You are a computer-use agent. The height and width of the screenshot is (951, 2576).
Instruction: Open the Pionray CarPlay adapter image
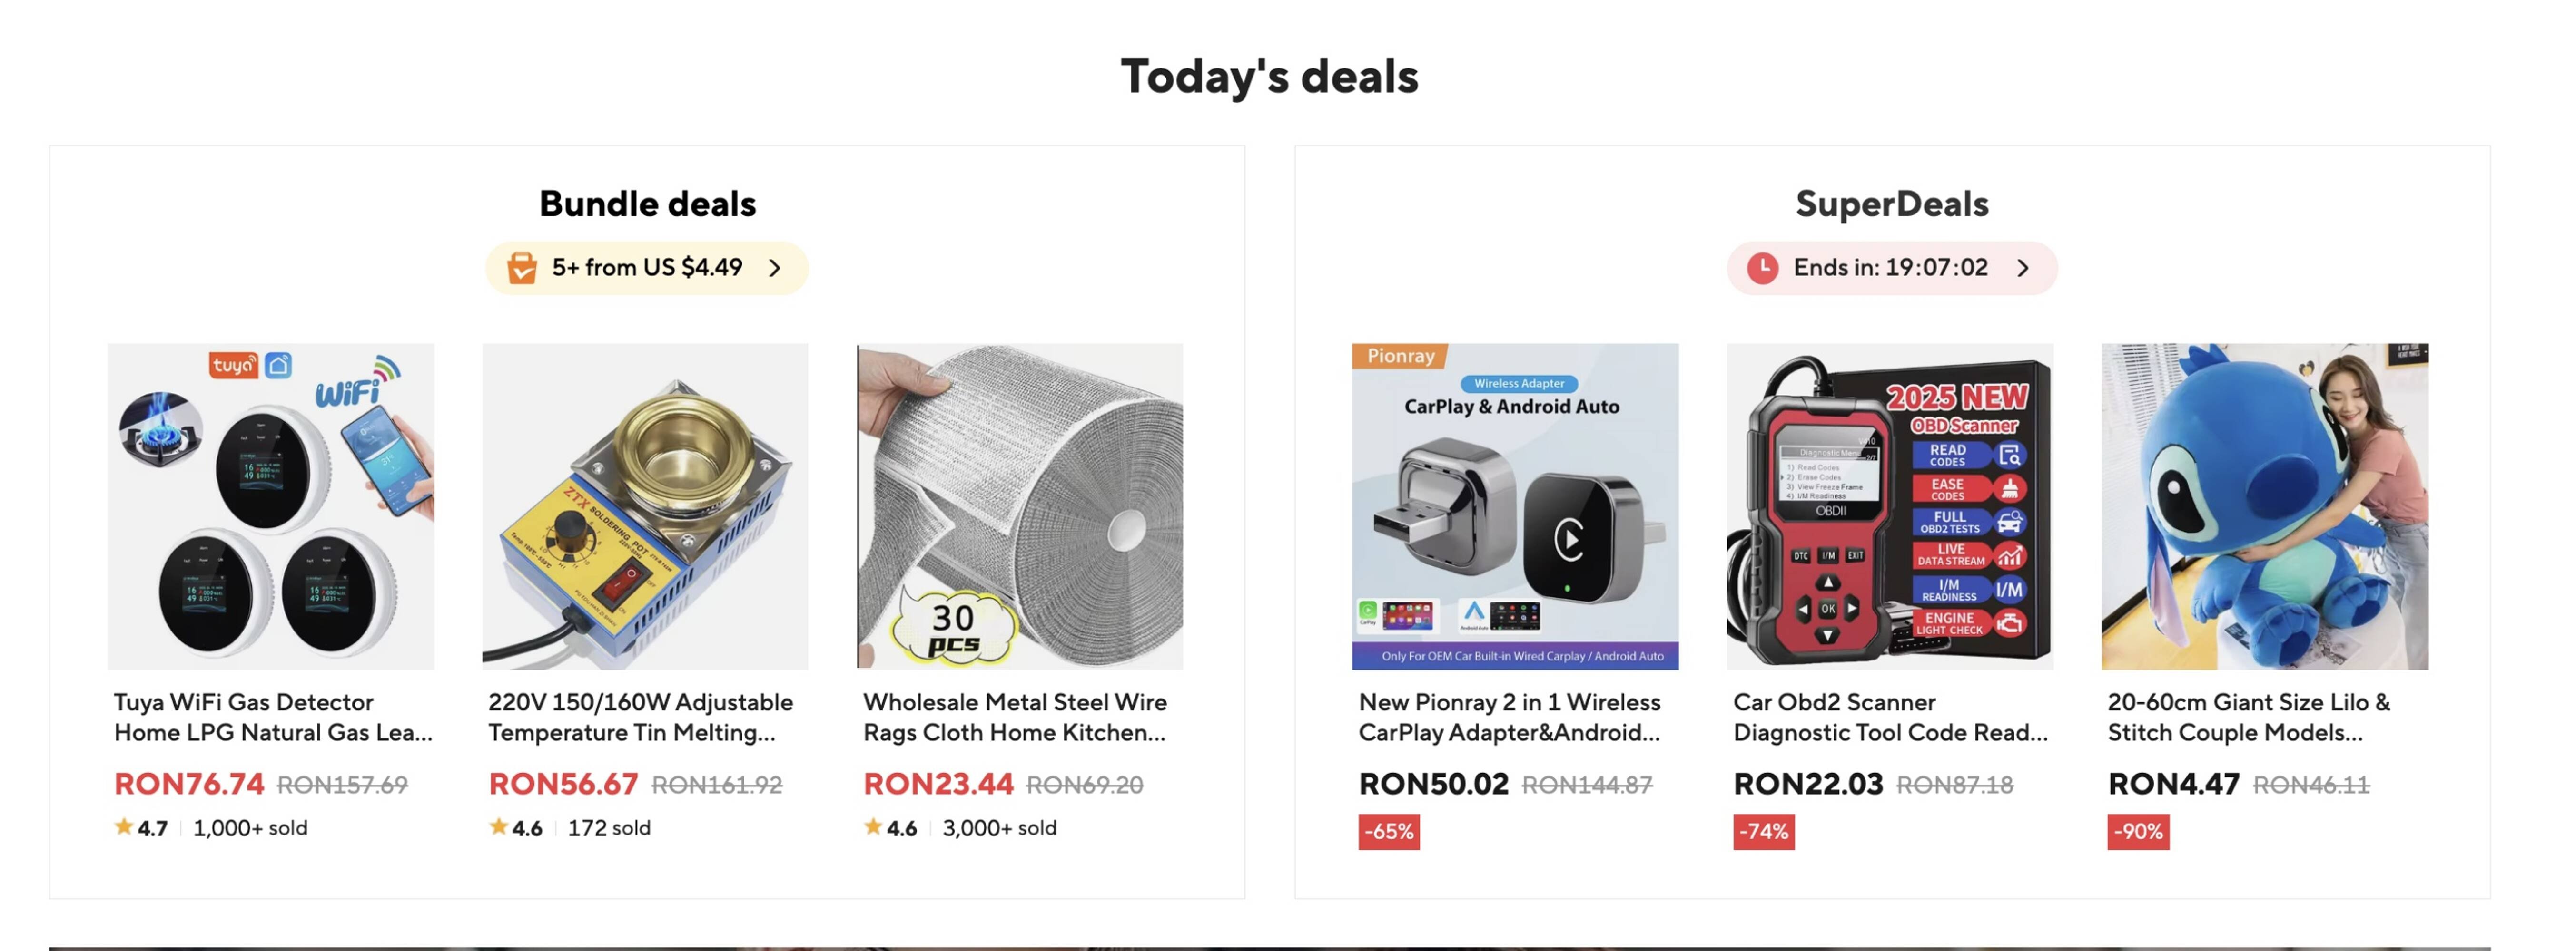1515,506
